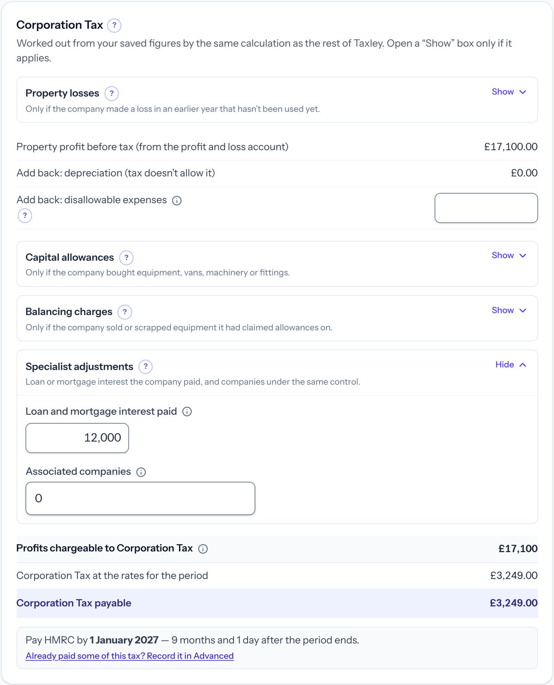Screen dimensions: 554x685
Task: Open the Capital allowances help icon
Action: [x=126, y=257]
